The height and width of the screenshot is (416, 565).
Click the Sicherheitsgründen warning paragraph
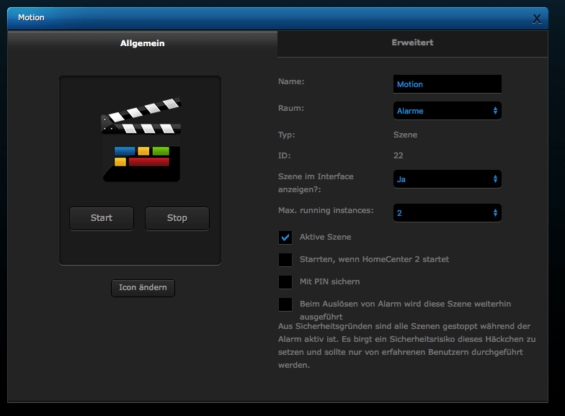pos(404,345)
